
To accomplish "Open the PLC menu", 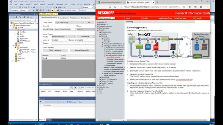I will [x=67, y=5].
